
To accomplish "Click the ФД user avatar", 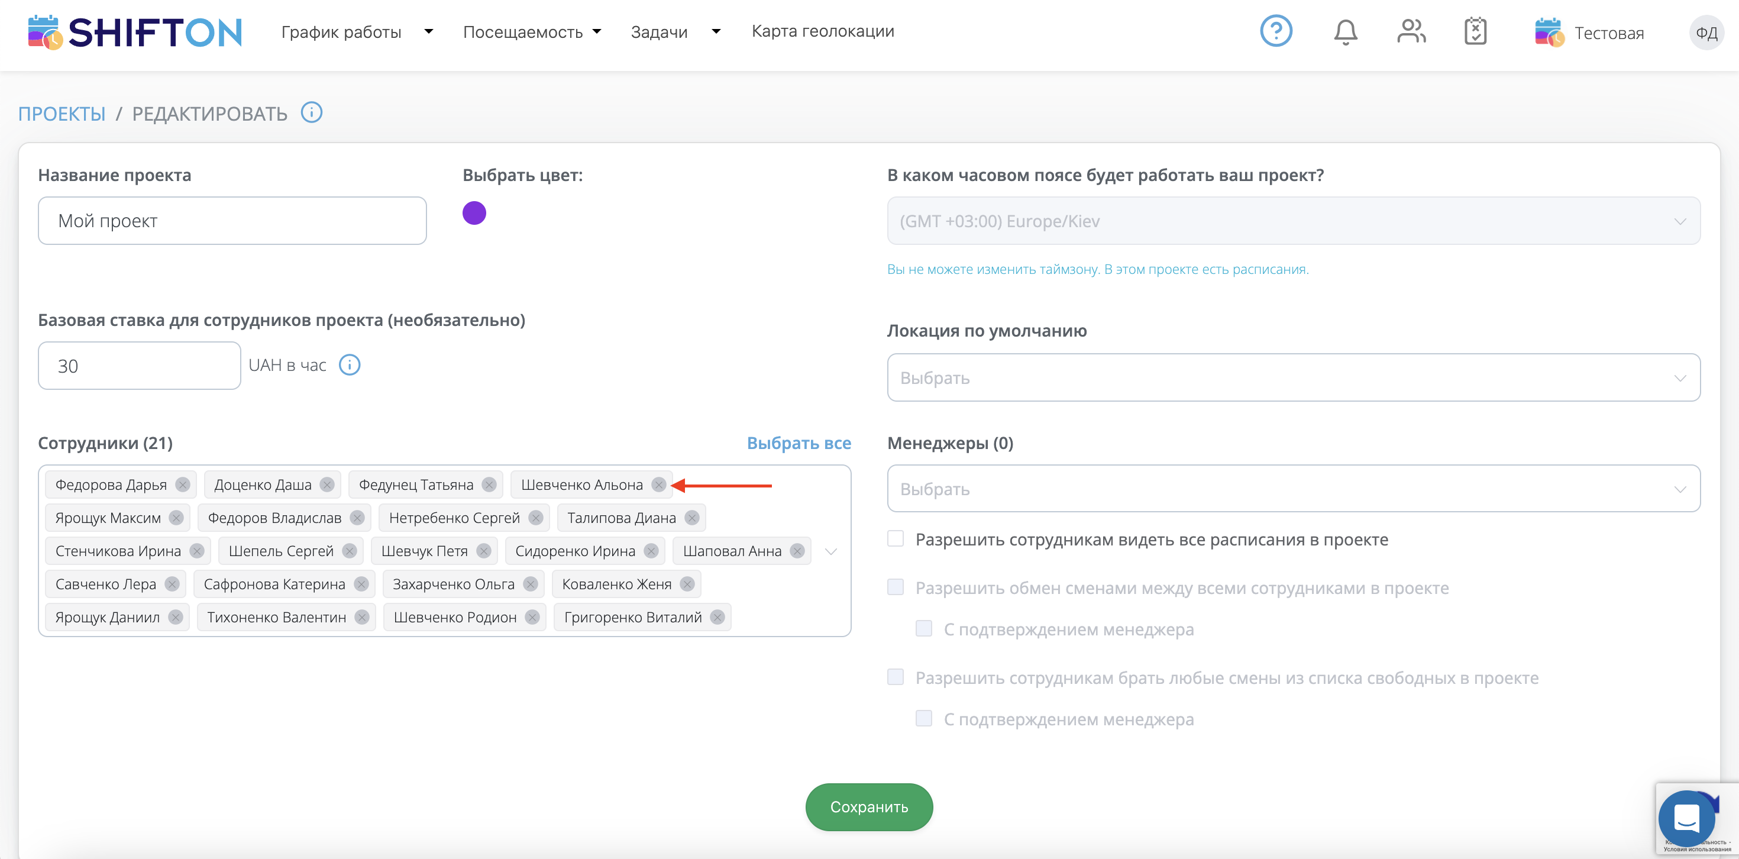I will coord(1706,33).
